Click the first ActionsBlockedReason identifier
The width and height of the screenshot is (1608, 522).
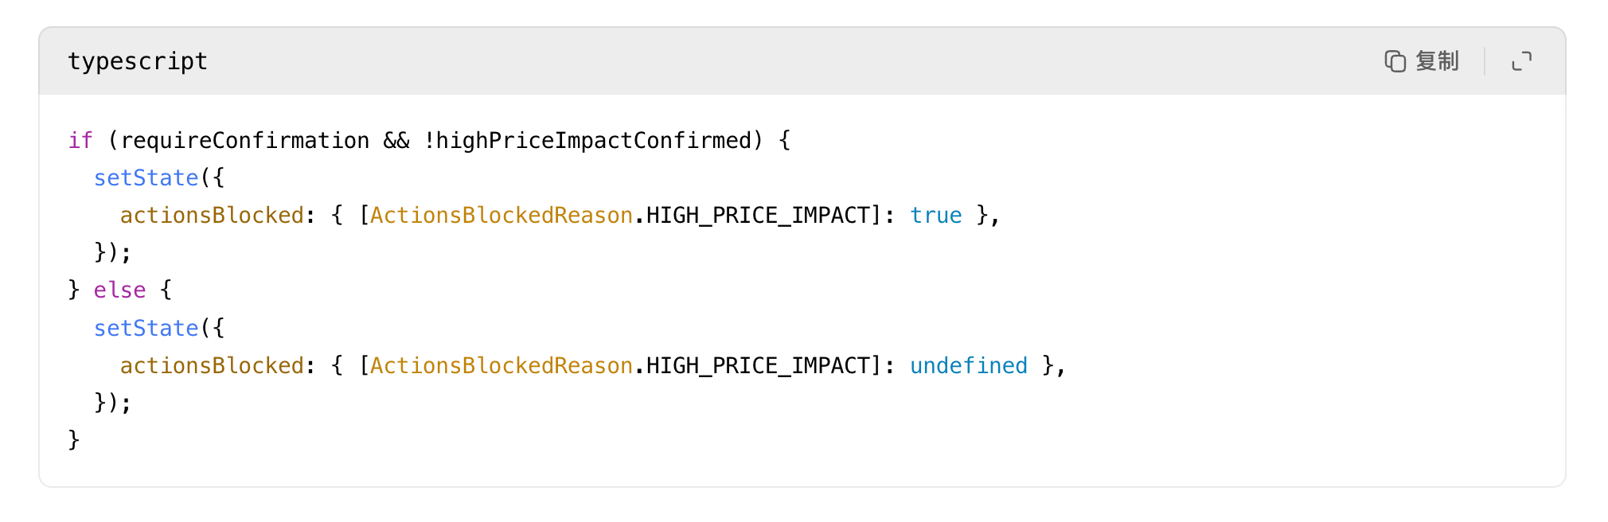pyautogui.click(x=502, y=216)
